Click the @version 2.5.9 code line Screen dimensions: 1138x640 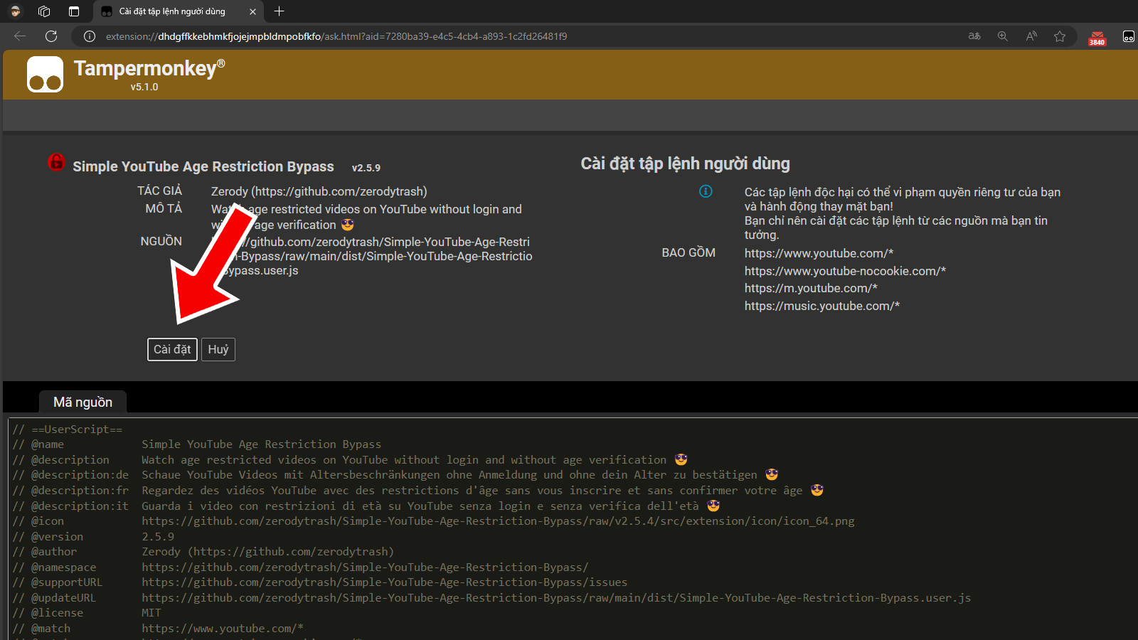[93, 537]
